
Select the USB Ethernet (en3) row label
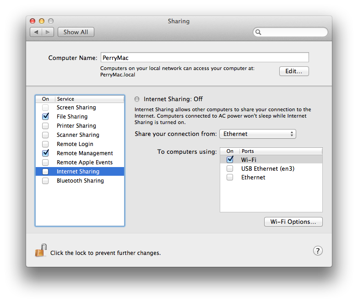click(x=268, y=168)
